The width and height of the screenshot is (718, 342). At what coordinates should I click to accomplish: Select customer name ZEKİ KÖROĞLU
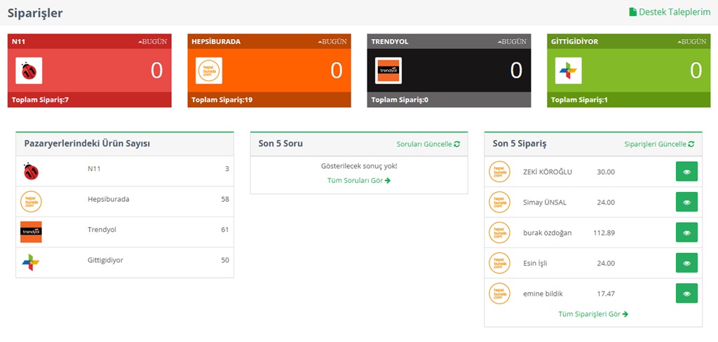[547, 172]
